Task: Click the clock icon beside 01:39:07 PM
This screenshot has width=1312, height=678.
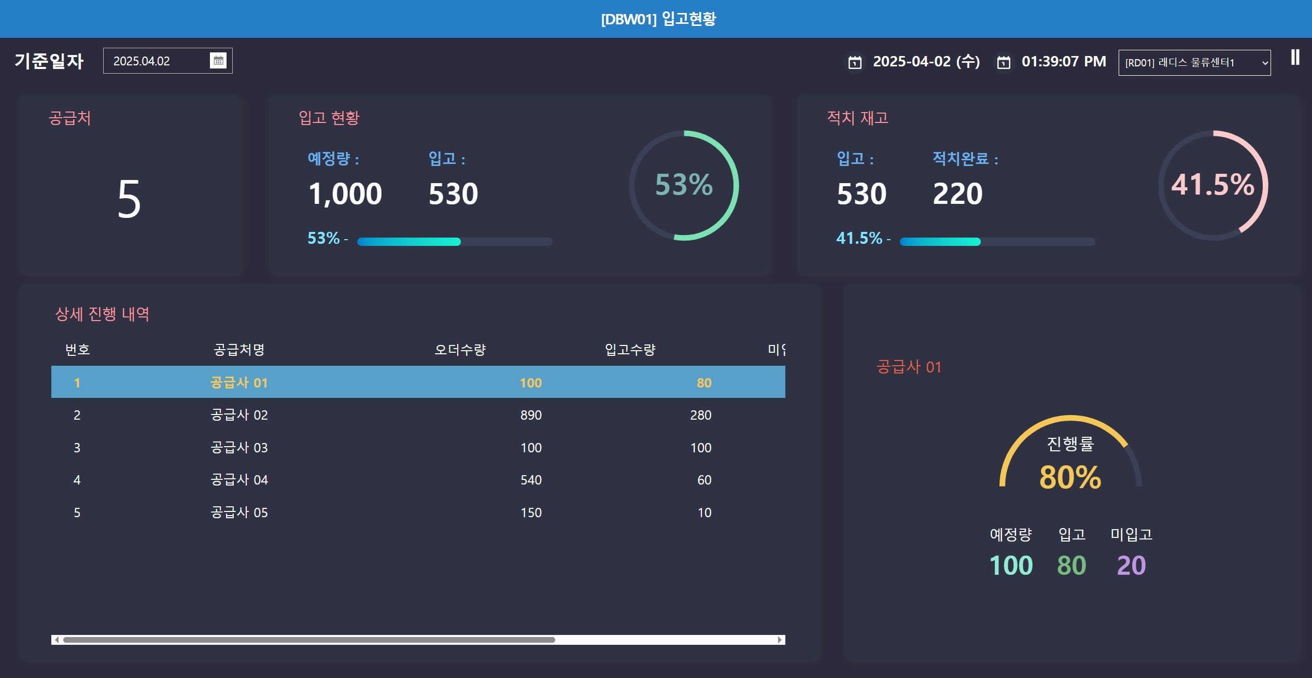Action: (1004, 62)
